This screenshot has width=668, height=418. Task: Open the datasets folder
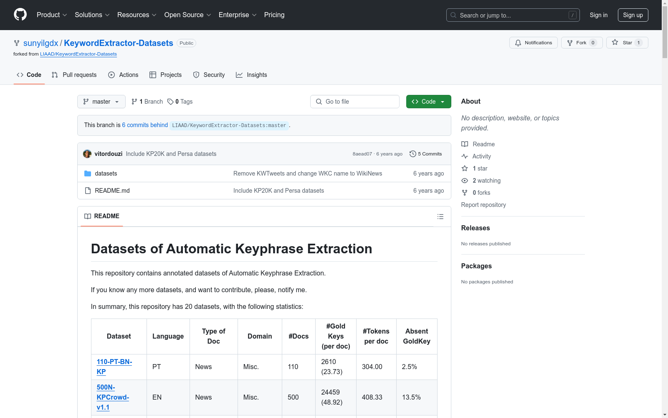click(x=106, y=173)
